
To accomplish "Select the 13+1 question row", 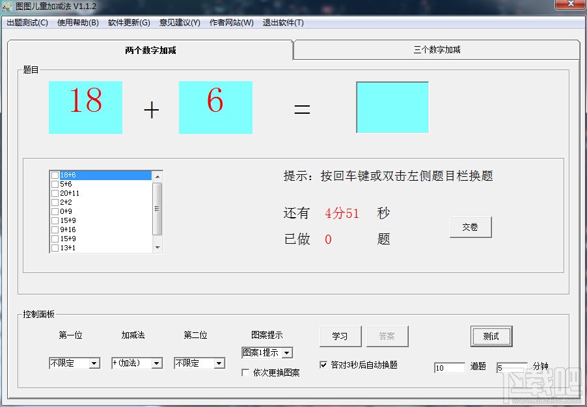I will (101, 248).
